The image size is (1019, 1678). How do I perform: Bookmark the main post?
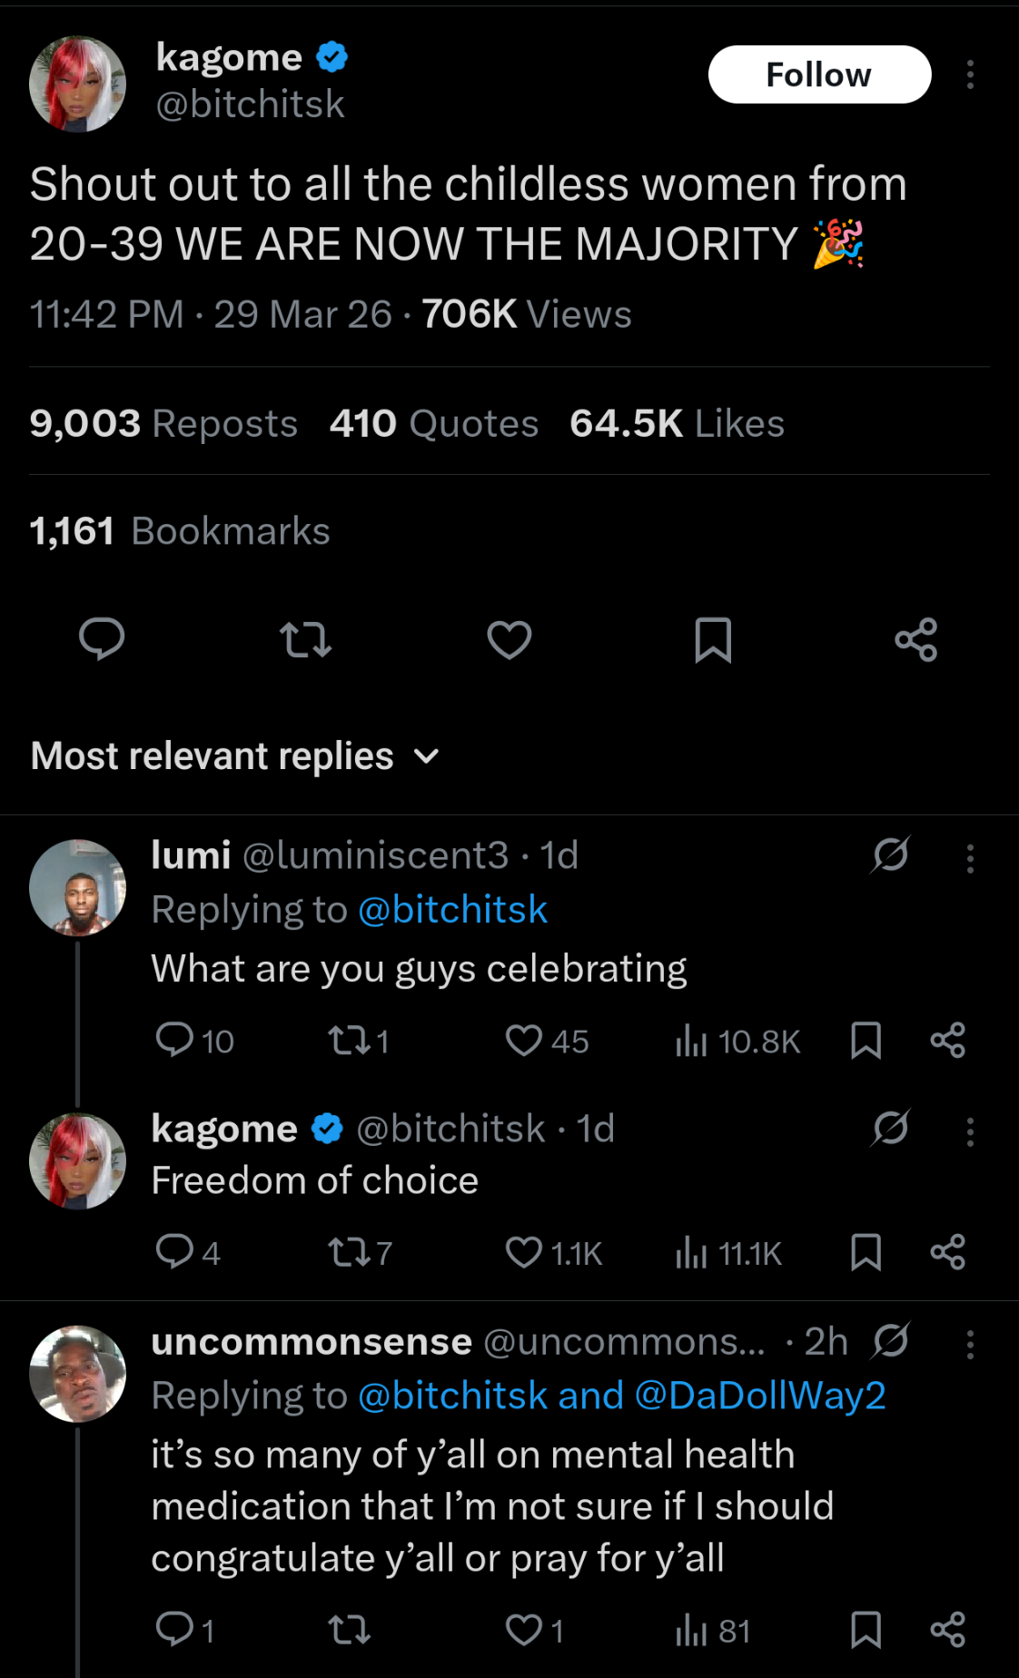pyautogui.click(x=713, y=640)
